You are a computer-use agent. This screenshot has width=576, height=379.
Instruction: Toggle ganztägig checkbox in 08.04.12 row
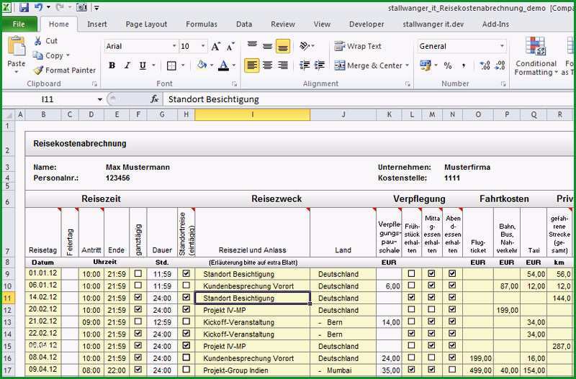(x=138, y=357)
